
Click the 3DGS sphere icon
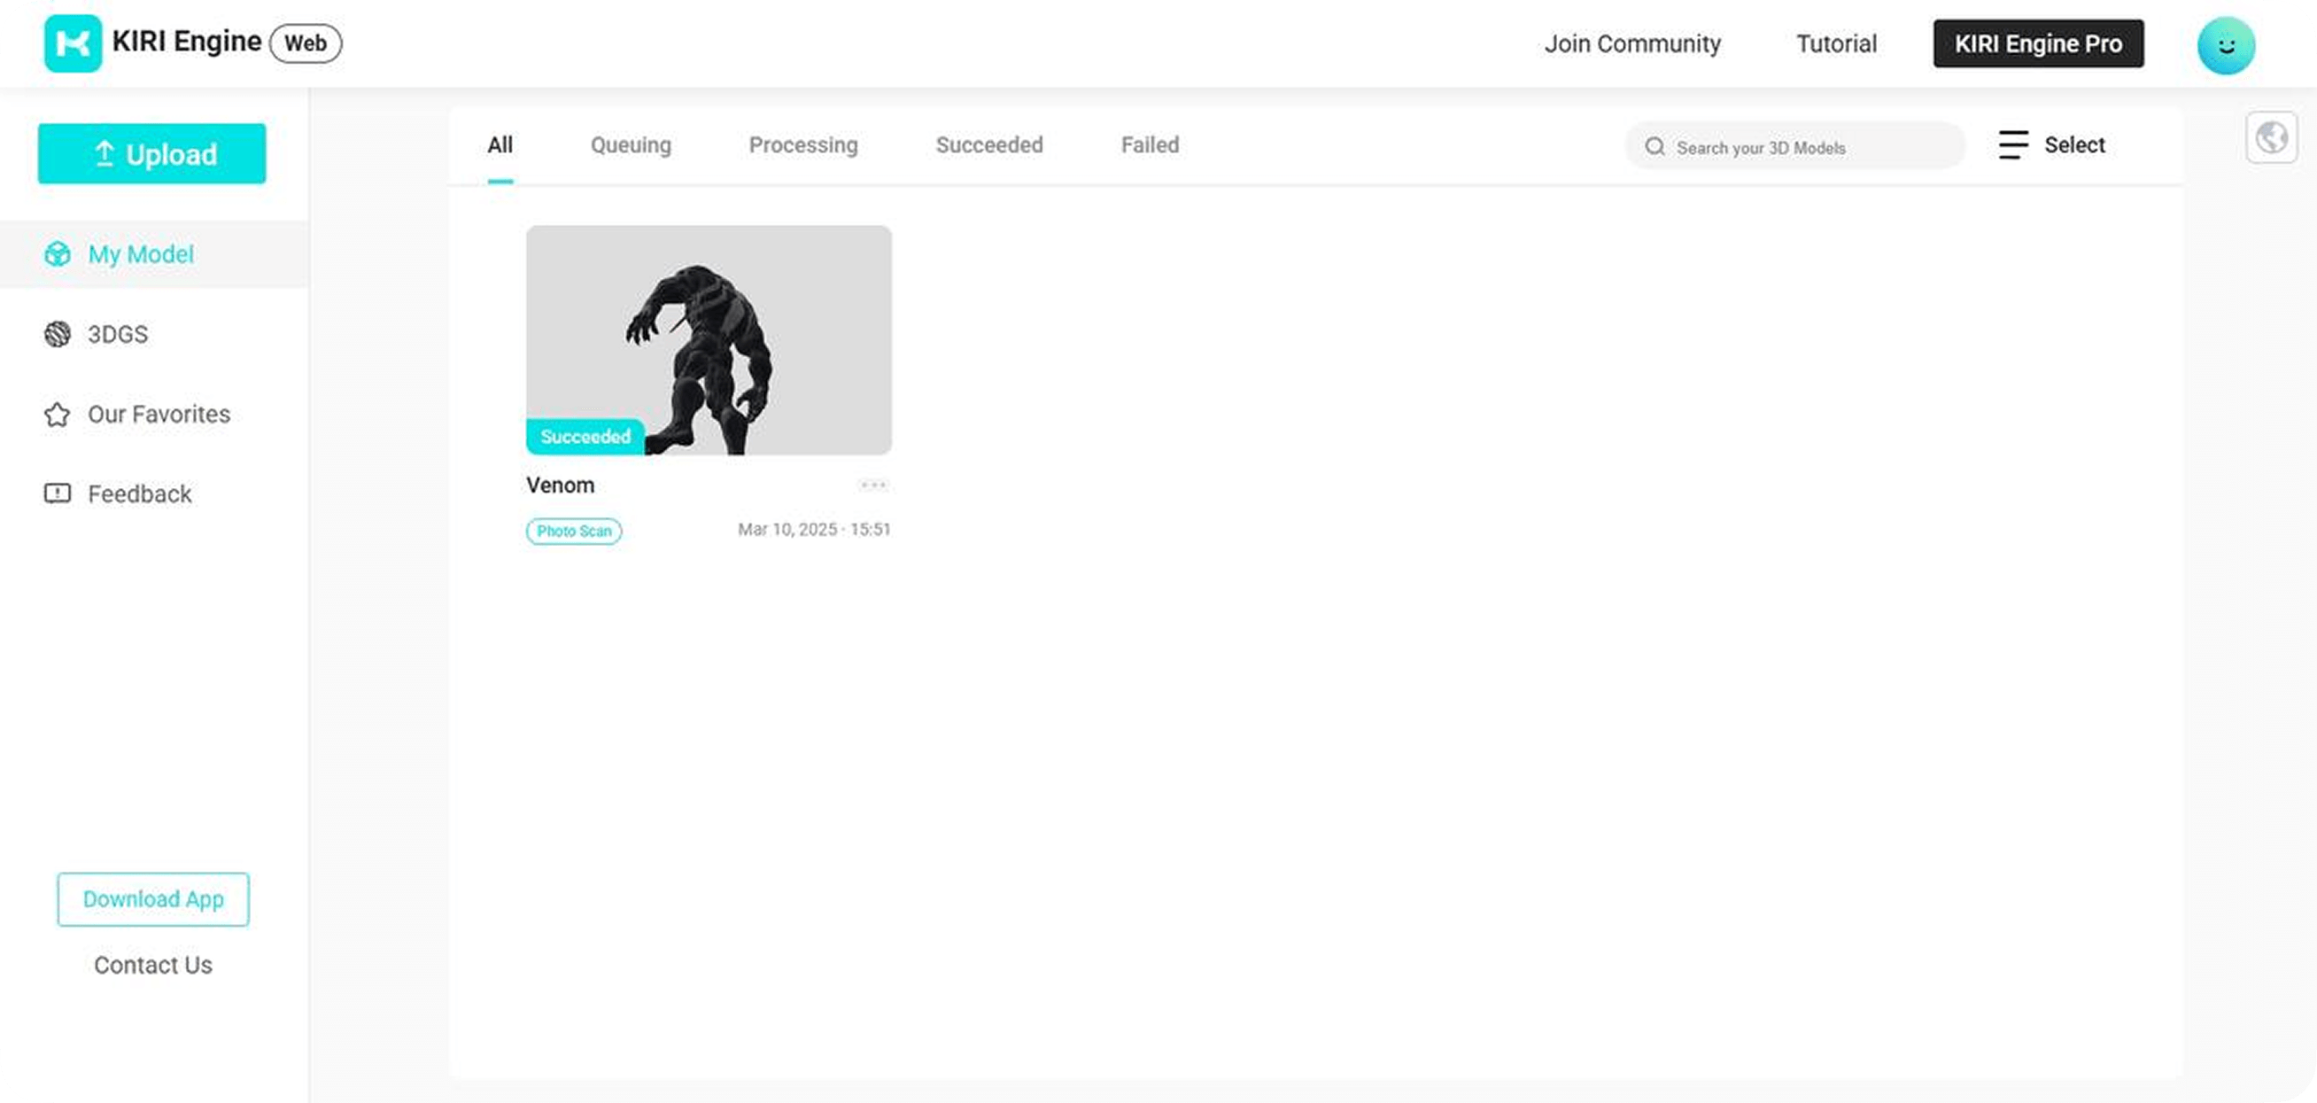[x=58, y=335]
